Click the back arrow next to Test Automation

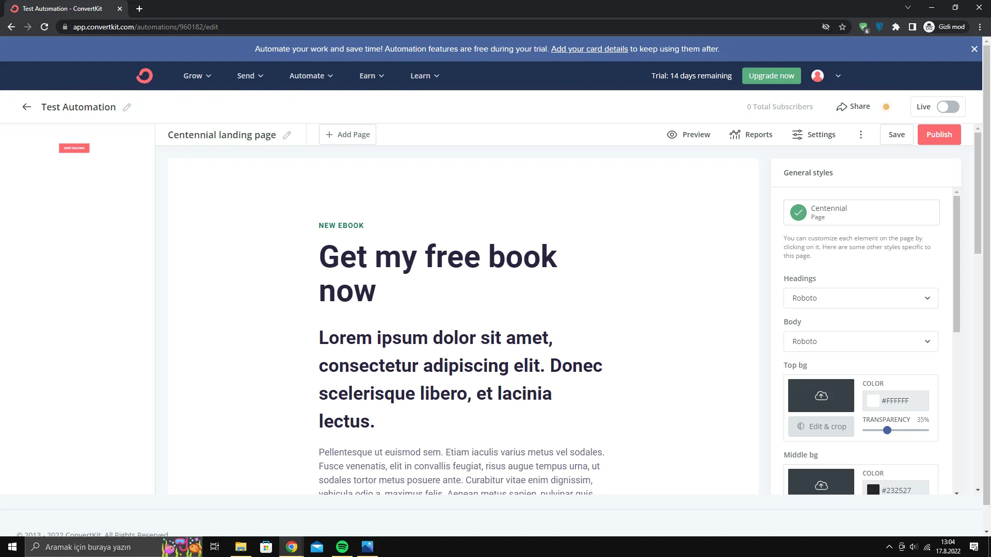point(27,107)
